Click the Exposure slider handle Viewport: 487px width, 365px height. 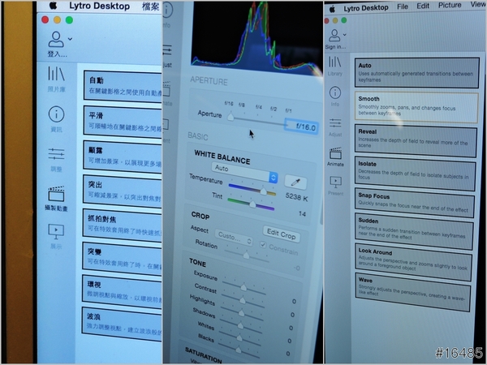coord(243,287)
